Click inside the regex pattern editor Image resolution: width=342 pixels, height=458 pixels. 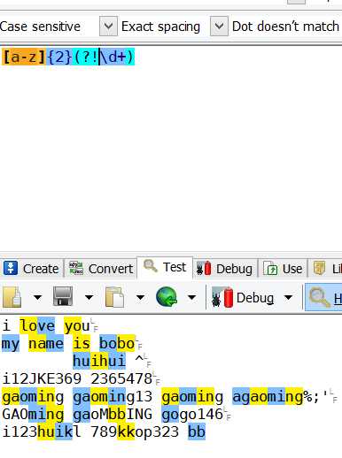pos(171,148)
